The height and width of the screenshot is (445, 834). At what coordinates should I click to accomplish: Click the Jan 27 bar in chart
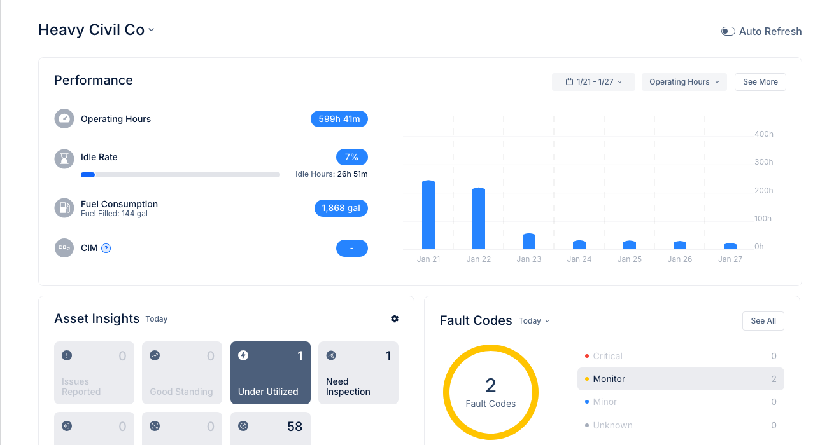tap(730, 246)
